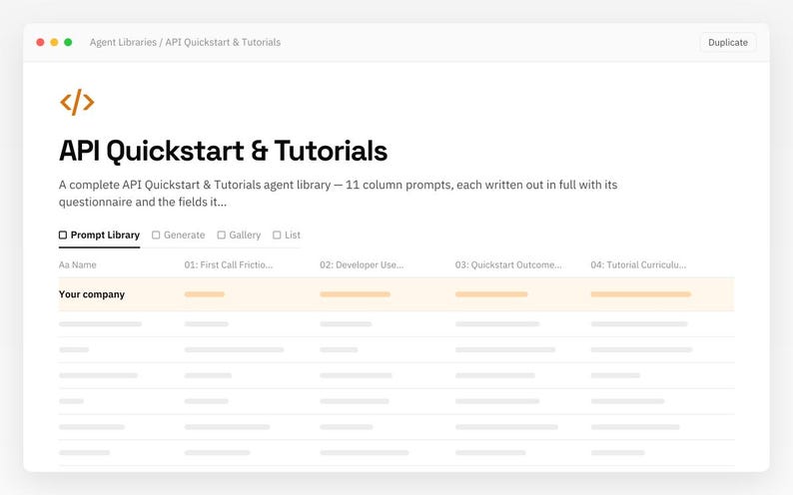Click API Quickstart & Tutorials breadcrumb

click(x=223, y=43)
